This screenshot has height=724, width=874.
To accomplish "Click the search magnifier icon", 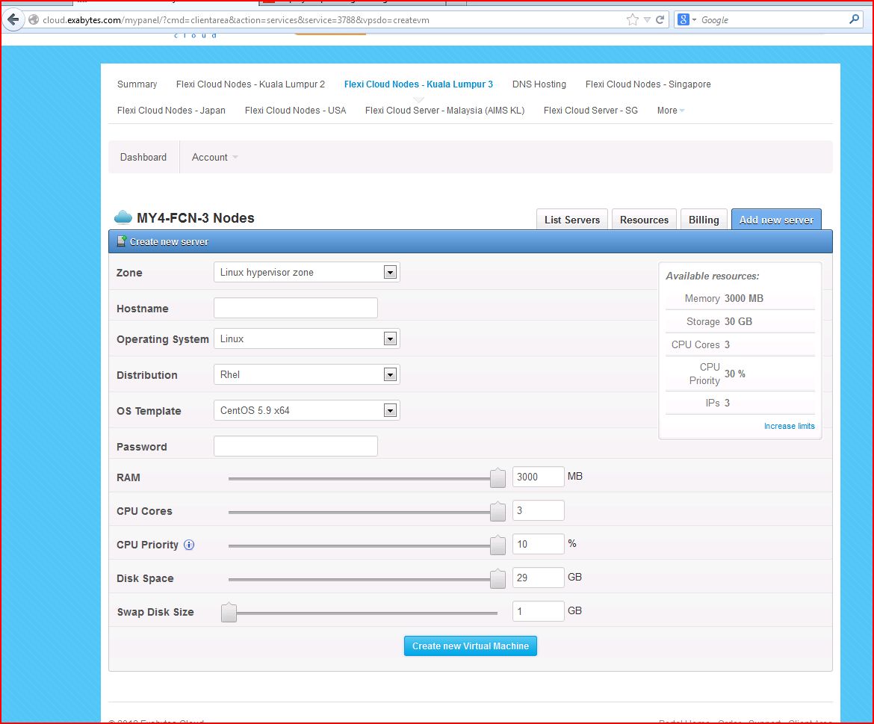I will 854,19.
